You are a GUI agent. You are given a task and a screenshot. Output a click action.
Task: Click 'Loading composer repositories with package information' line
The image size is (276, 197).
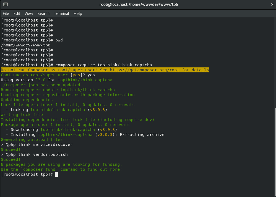[68, 95]
